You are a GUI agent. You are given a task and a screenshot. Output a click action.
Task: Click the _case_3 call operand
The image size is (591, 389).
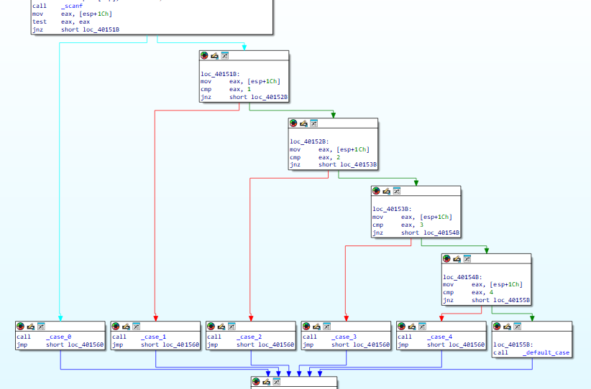[344, 337]
